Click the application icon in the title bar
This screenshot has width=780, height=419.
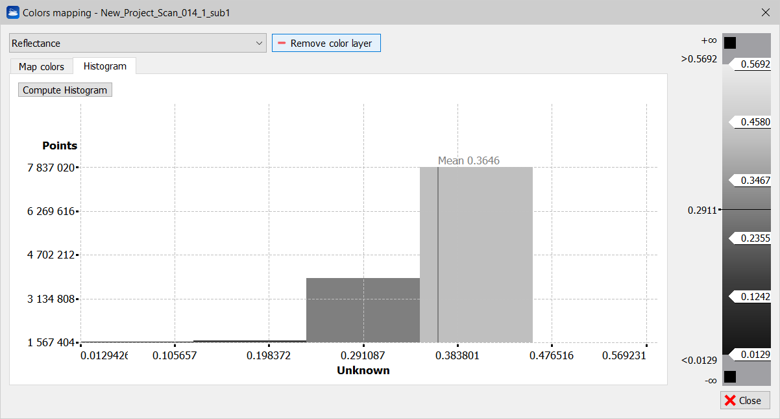pyautogui.click(x=12, y=12)
